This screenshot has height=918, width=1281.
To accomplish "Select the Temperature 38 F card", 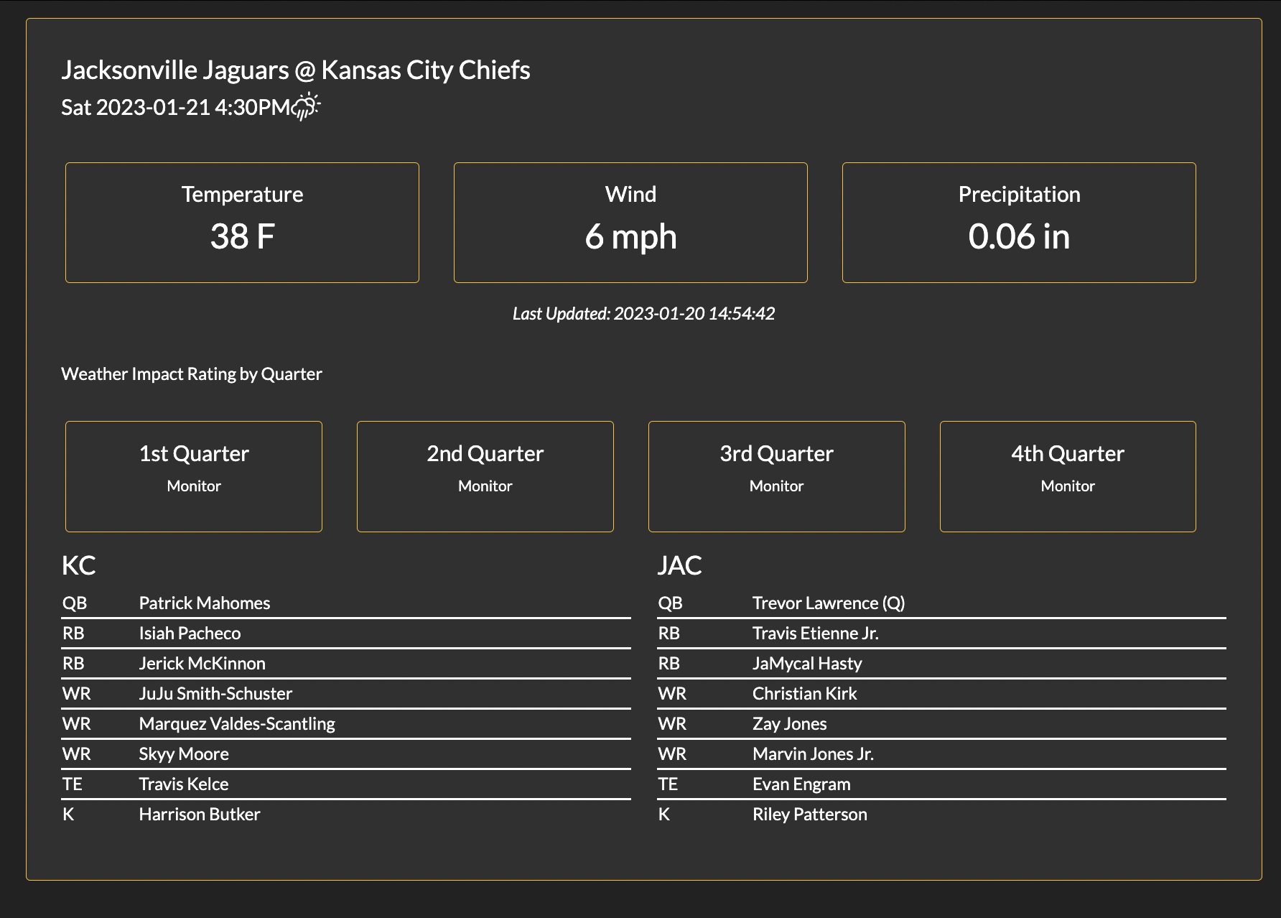I will tap(242, 223).
